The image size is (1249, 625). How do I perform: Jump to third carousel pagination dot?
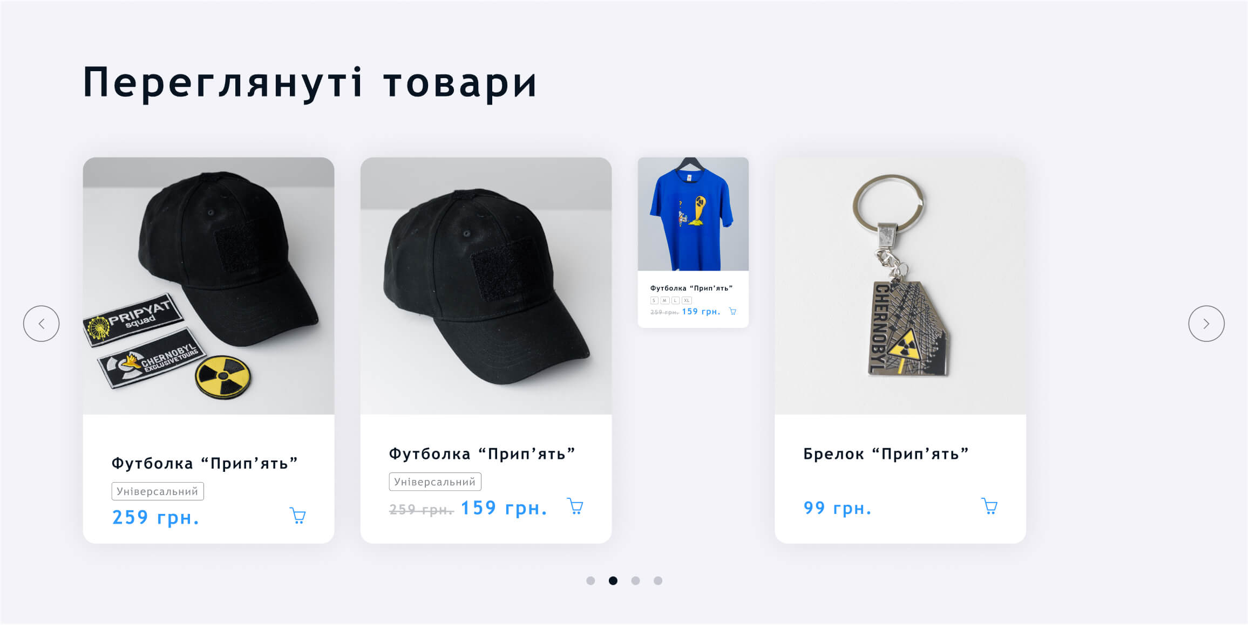[x=635, y=581]
